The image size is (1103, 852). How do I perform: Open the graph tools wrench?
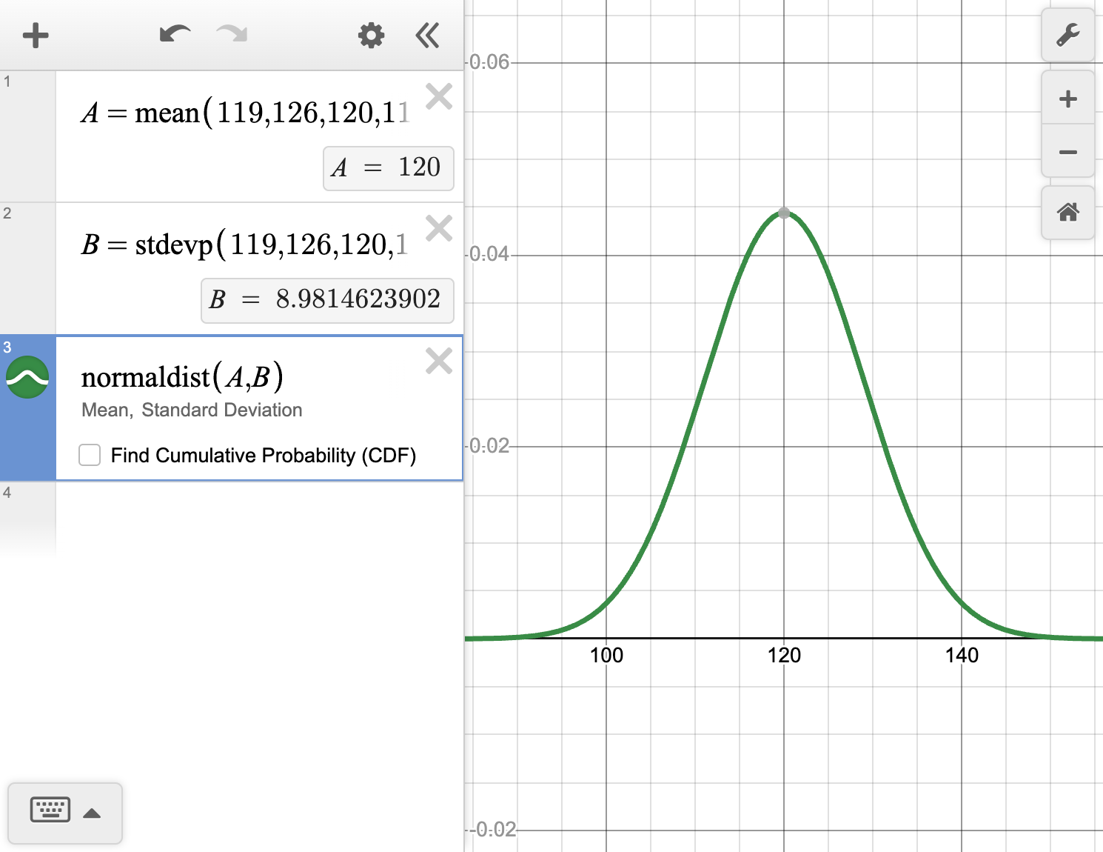1067,35
